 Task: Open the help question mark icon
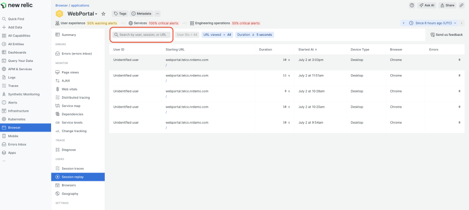coord(412,5)
